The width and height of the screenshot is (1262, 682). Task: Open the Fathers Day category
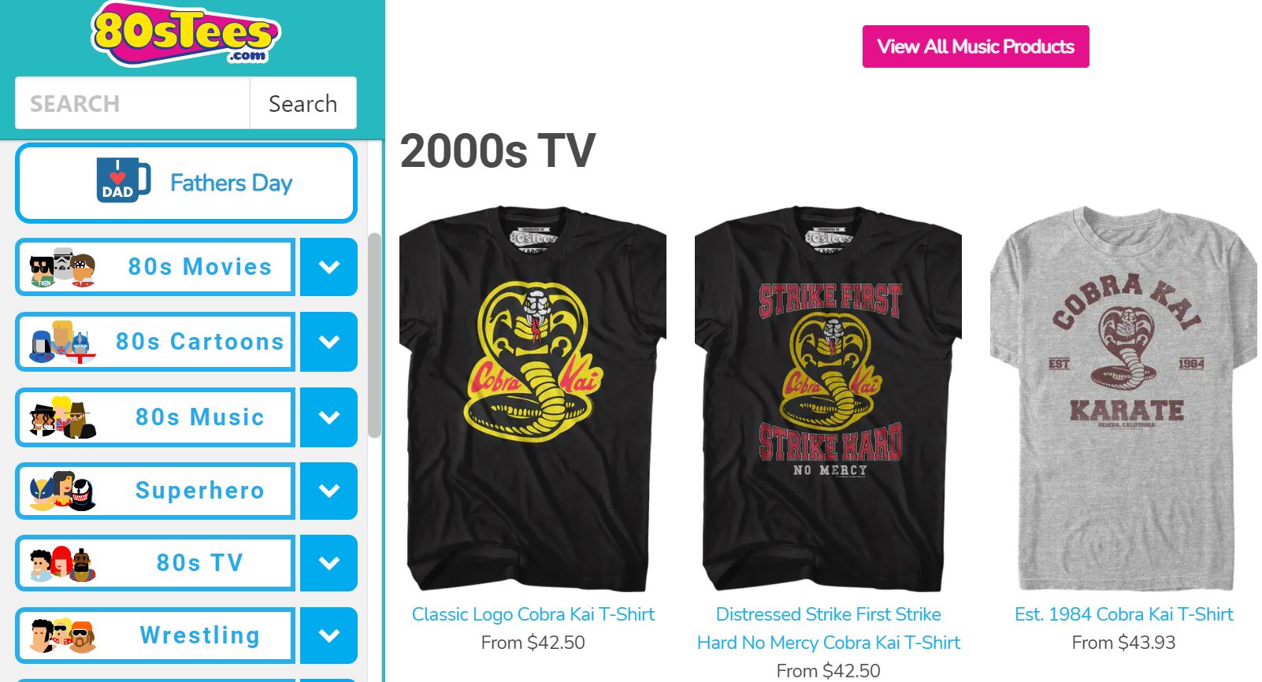[x=186, y=183]
